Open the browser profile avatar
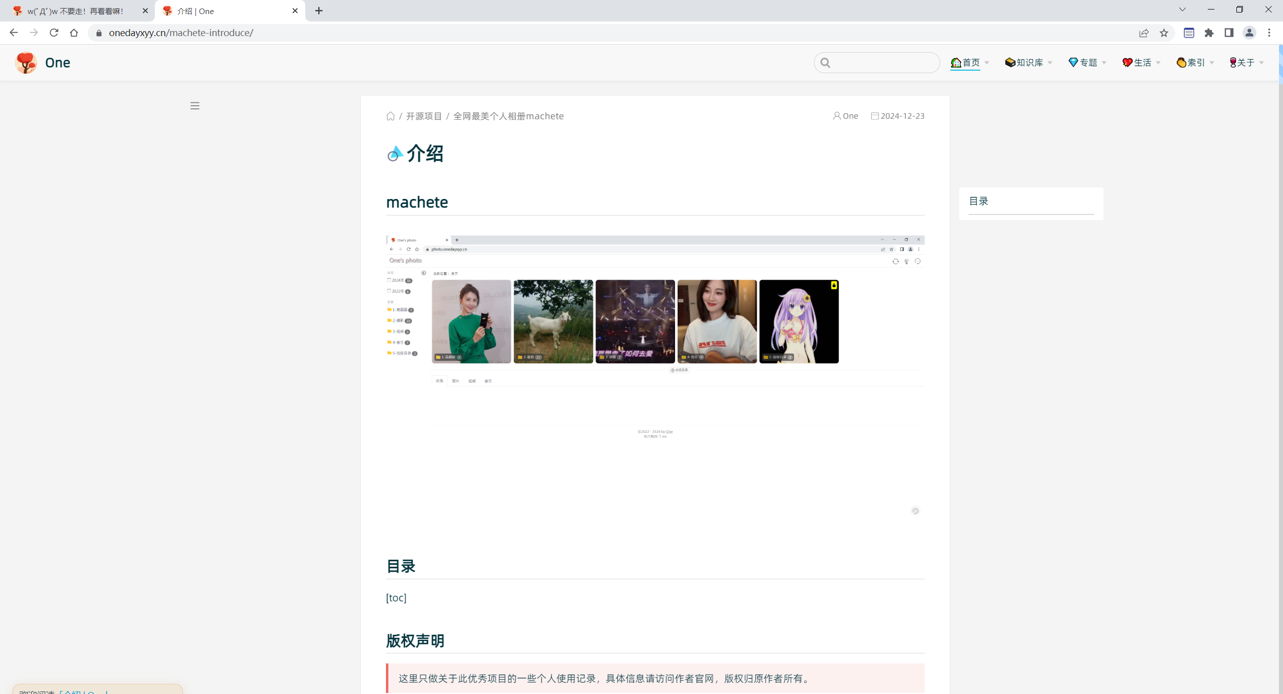 (x=1249, y=33)
